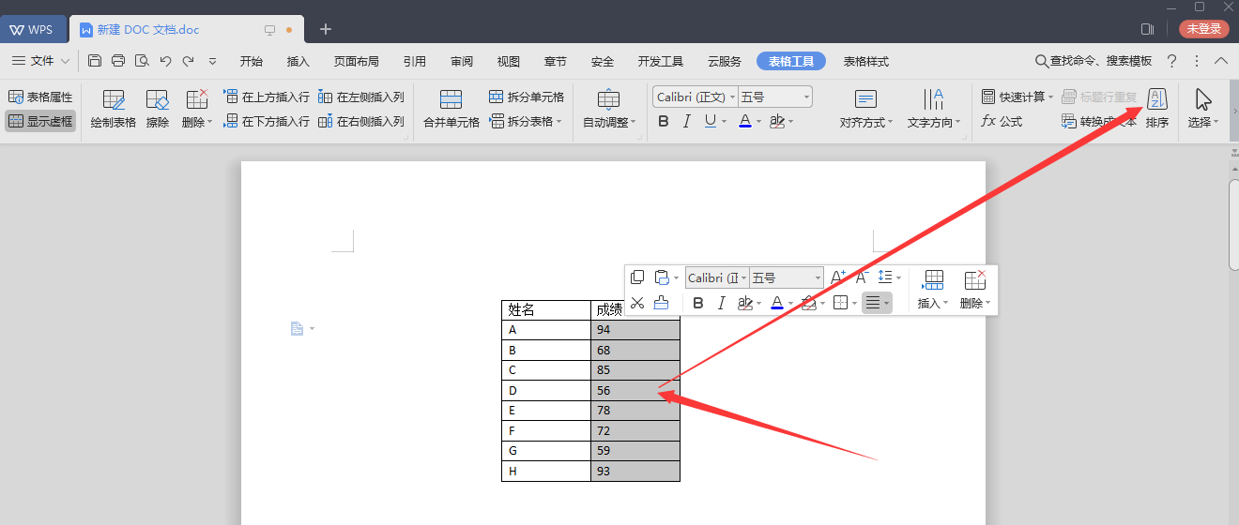Click the mini toolbar Insert (插入) button

(x=933, y=290)
